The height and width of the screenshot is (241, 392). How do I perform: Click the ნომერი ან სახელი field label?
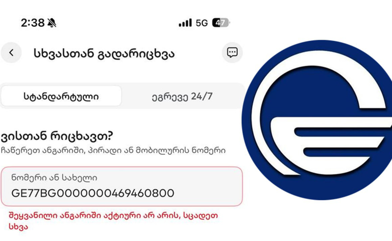click(54, 177)
